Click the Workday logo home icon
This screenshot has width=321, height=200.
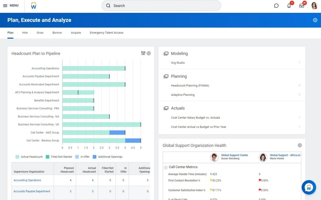pos(34,6)
